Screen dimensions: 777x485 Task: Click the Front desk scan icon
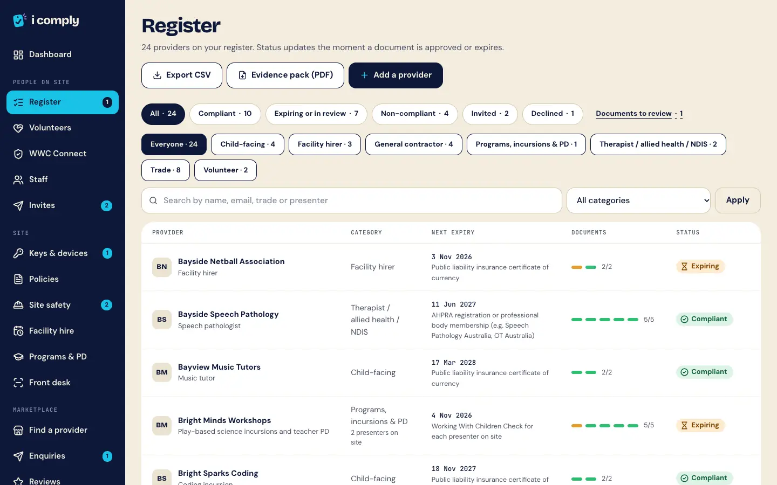pyautogui.click(x=18, y=383)
